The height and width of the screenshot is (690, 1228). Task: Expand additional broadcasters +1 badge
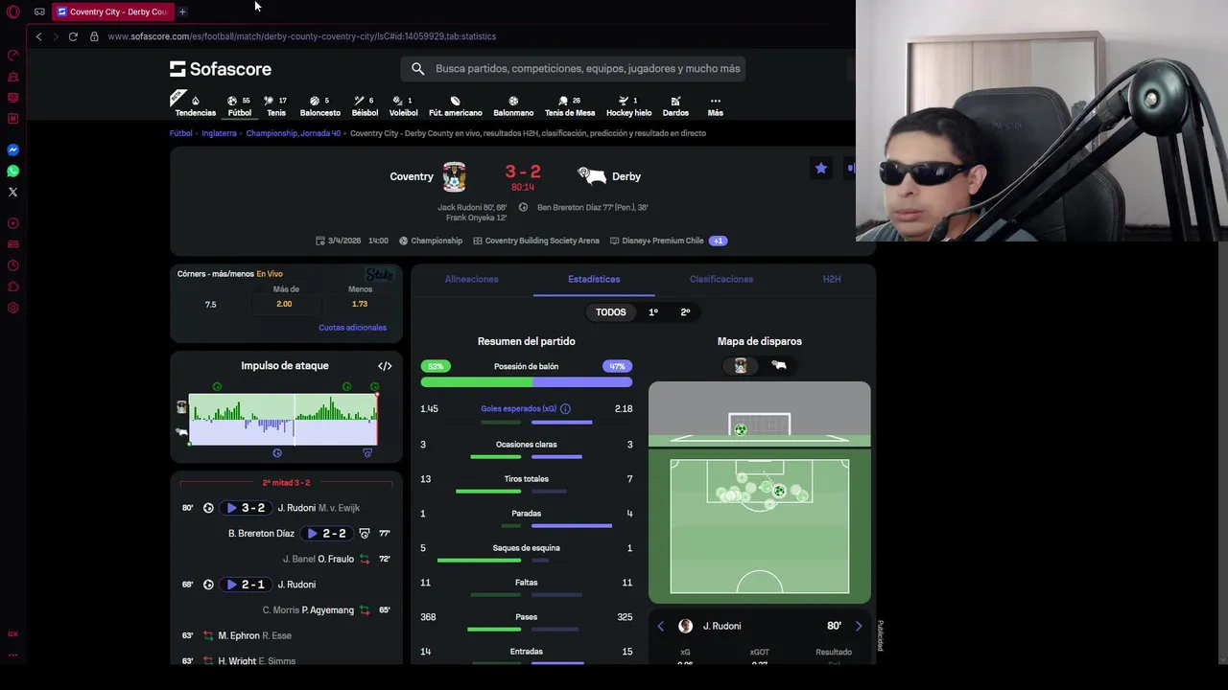coord(718,241)
